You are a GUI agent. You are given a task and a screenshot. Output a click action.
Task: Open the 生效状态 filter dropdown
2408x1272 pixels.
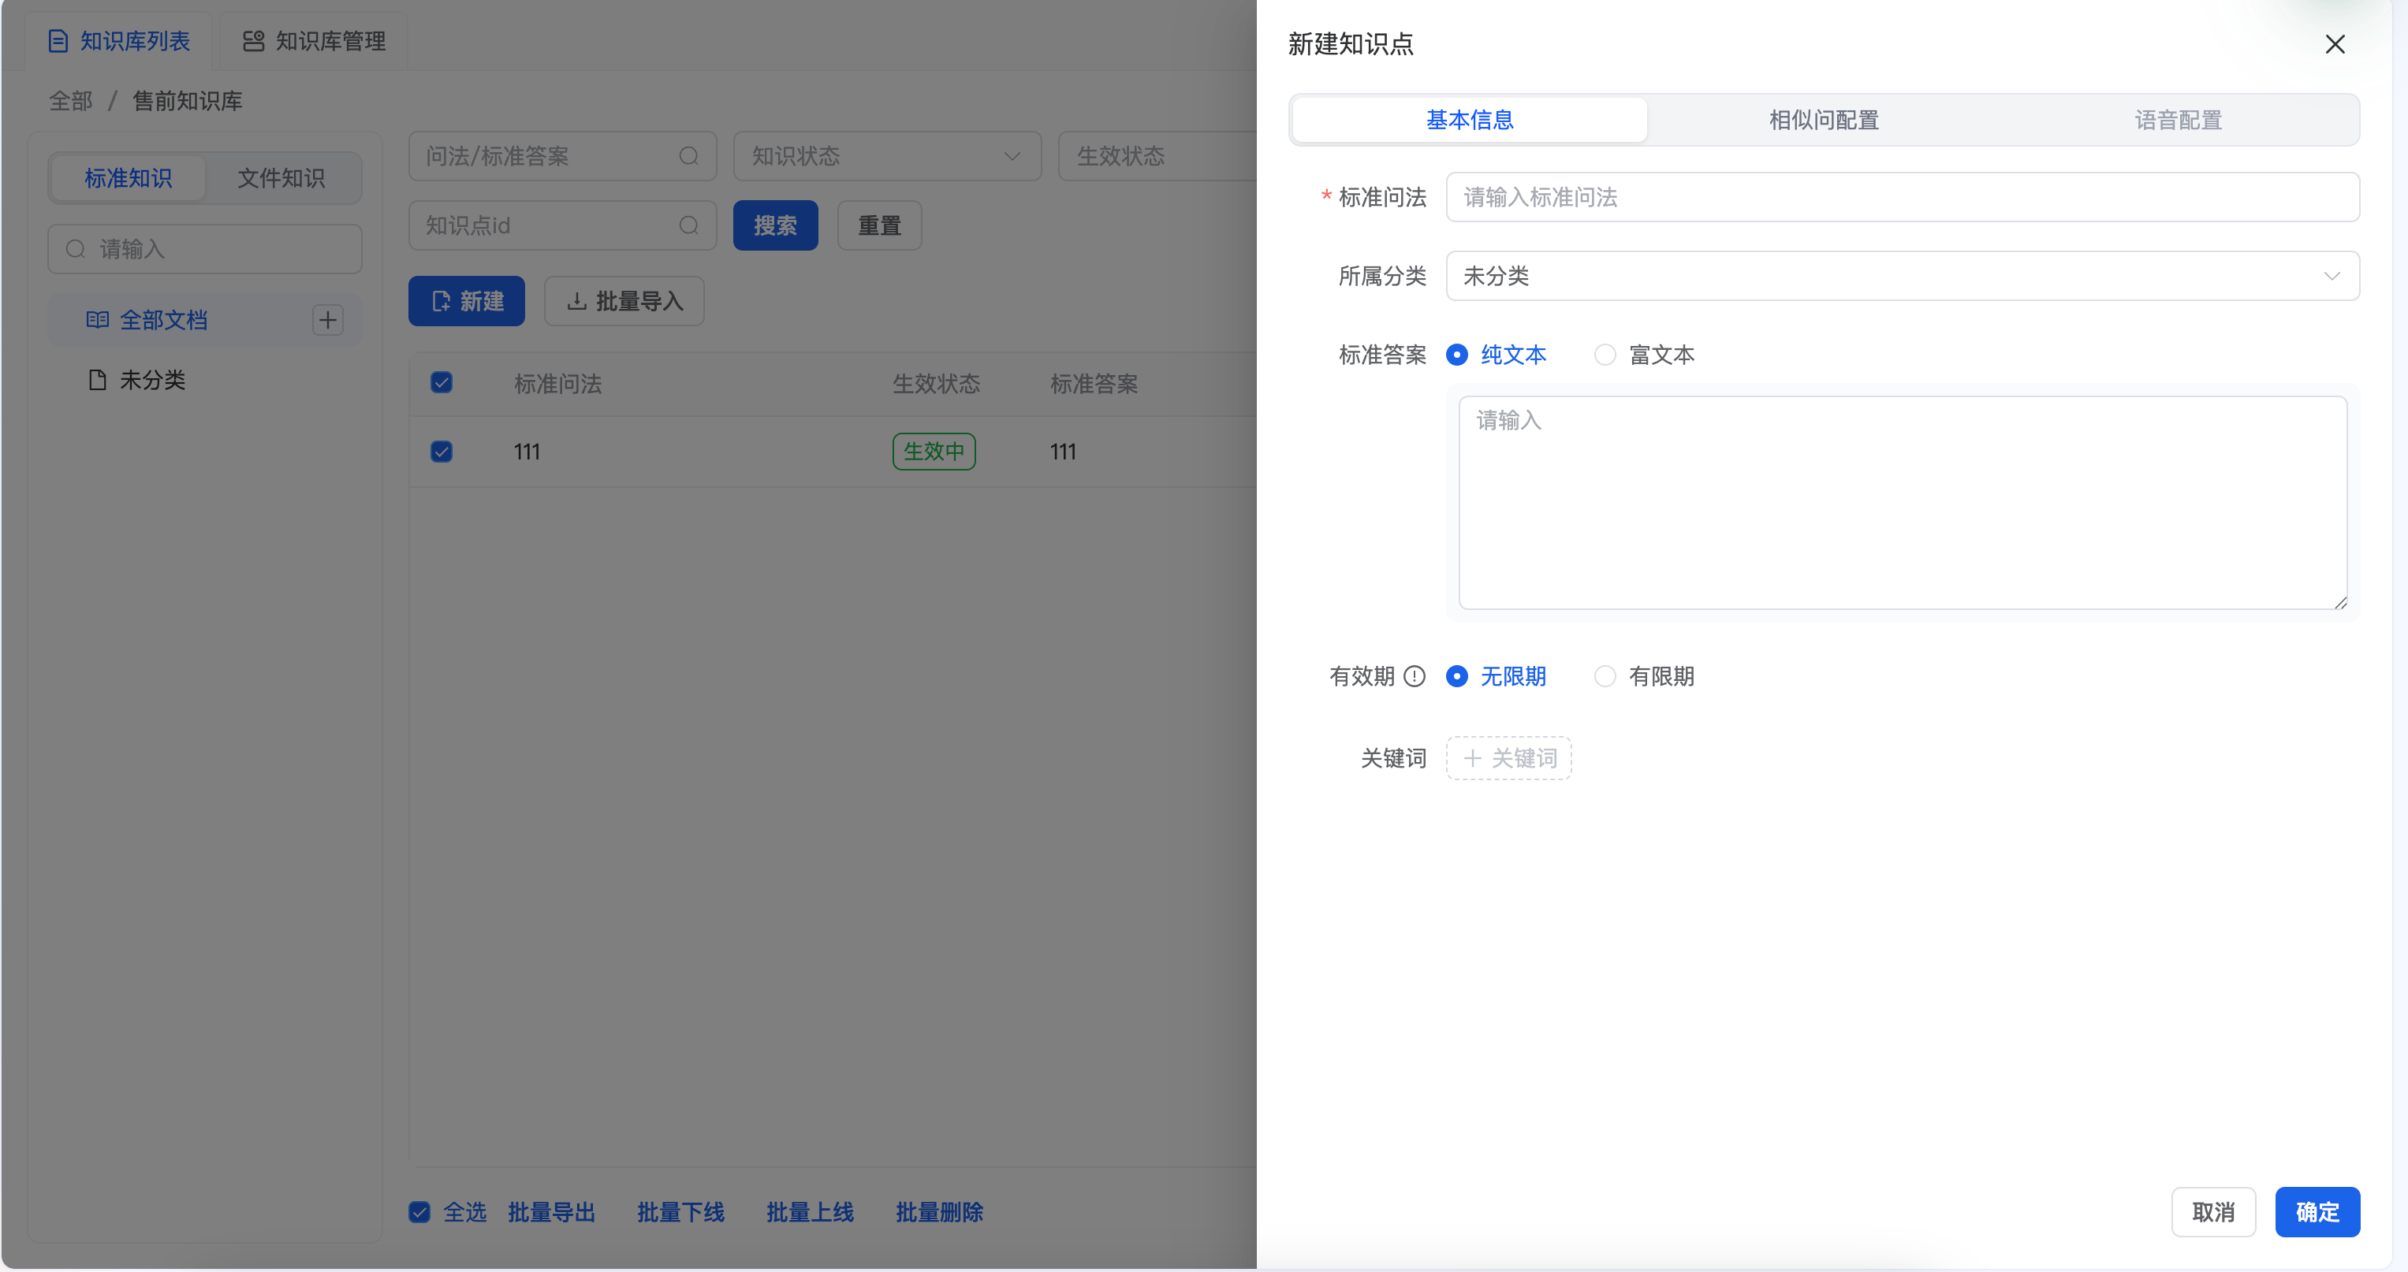pos(1157,156)
